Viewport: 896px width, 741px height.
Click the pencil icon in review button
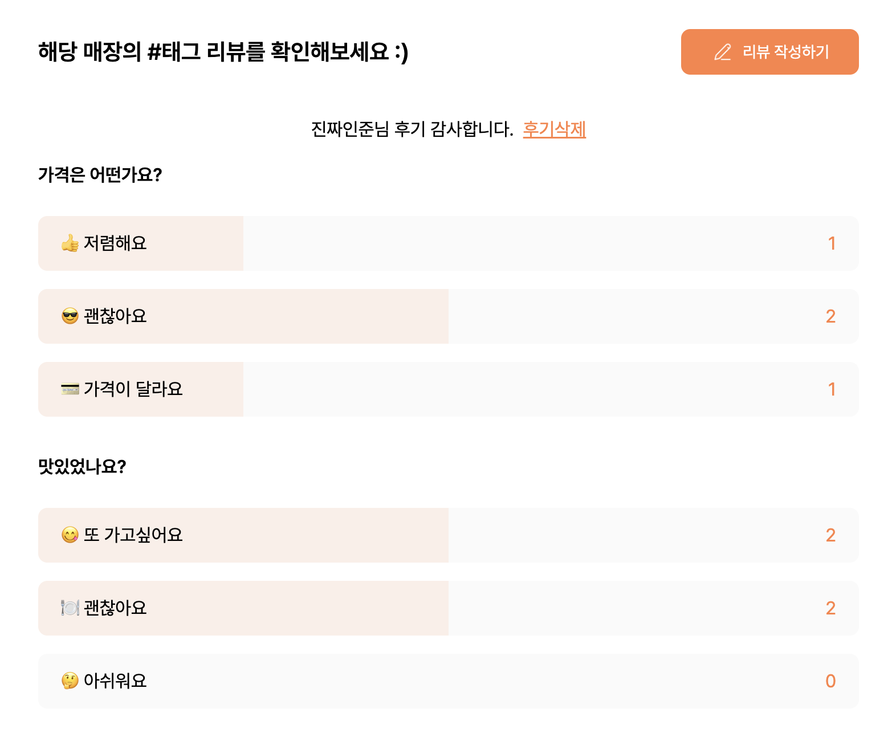tap(723, 52)
